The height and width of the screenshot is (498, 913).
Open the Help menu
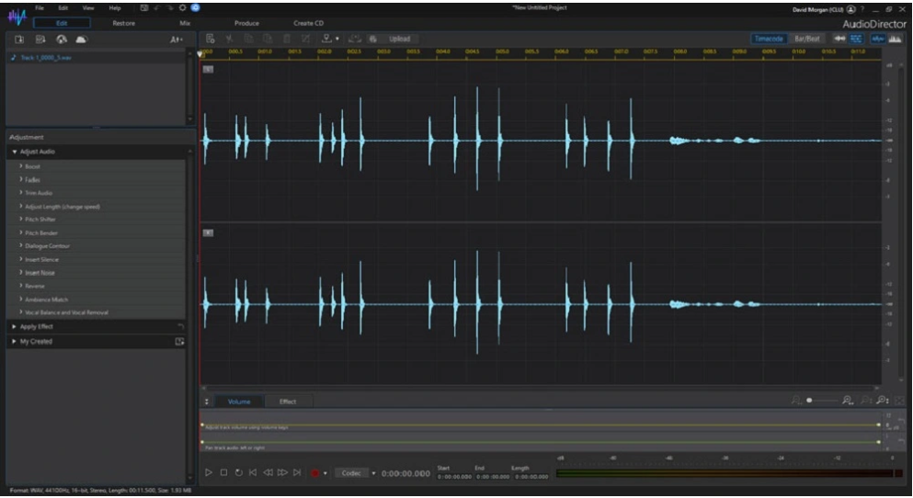tap(115, 8)
